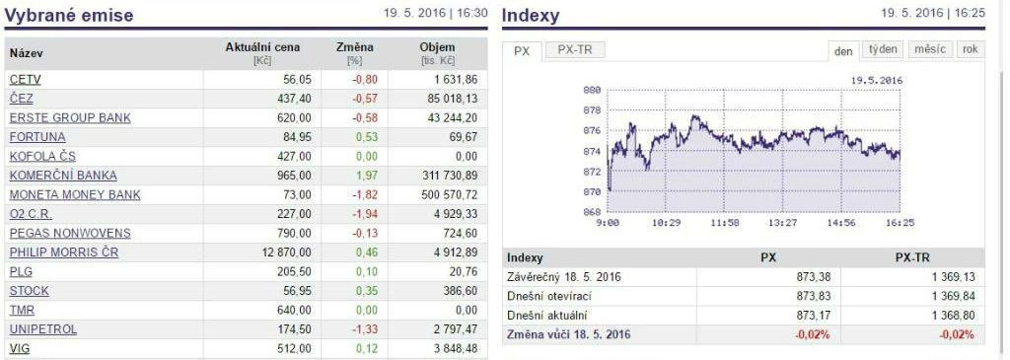Viewport: 1010px width, 360px height.
Task: Switch chart period to 'týden'
Action: (x=883, y=49)
